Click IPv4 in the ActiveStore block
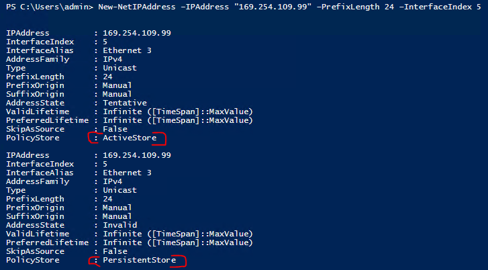This screenshot has height=270, width=488. pos(114,58)
